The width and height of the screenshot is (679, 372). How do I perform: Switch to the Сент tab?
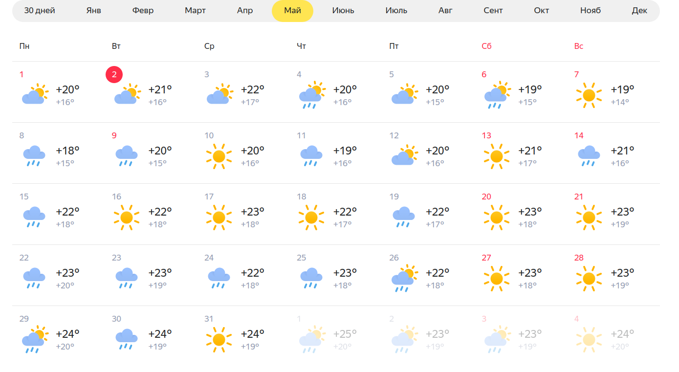tap(493, 11)
